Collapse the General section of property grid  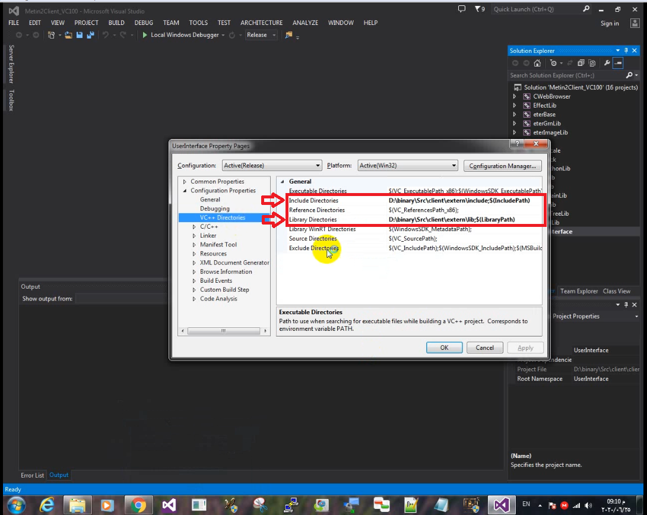click(x=282, y=182)
